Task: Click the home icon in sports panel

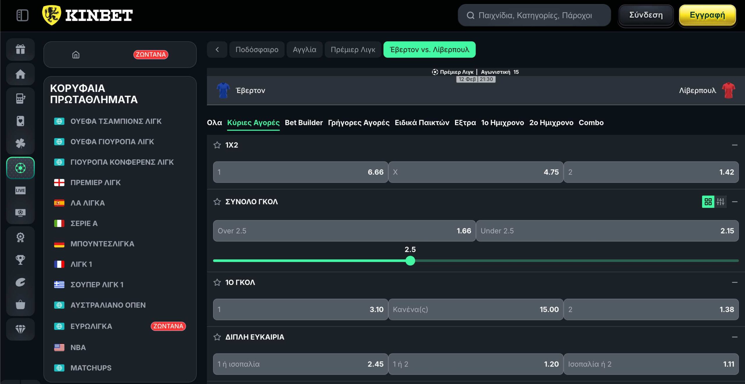Action: (76, 55)
